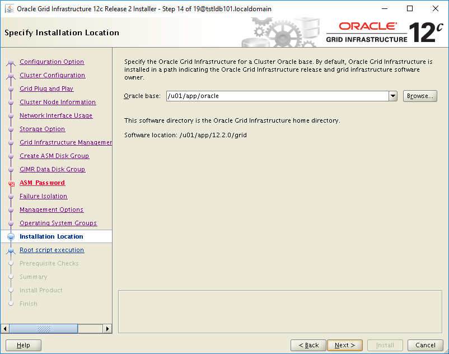The height and width of the screenshot is (354, 449).
Task: Click the ASM Password error marker icon
Action: click(11, 184)
